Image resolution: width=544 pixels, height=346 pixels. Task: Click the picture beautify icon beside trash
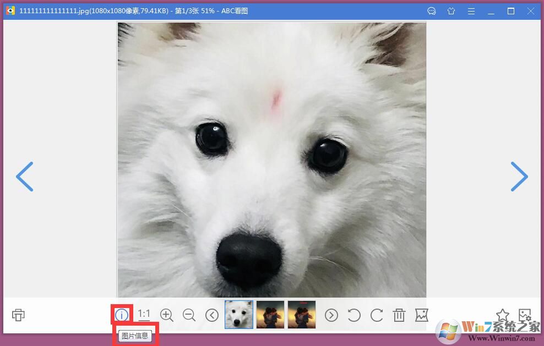pyautogui.click(x=422, y=315)
